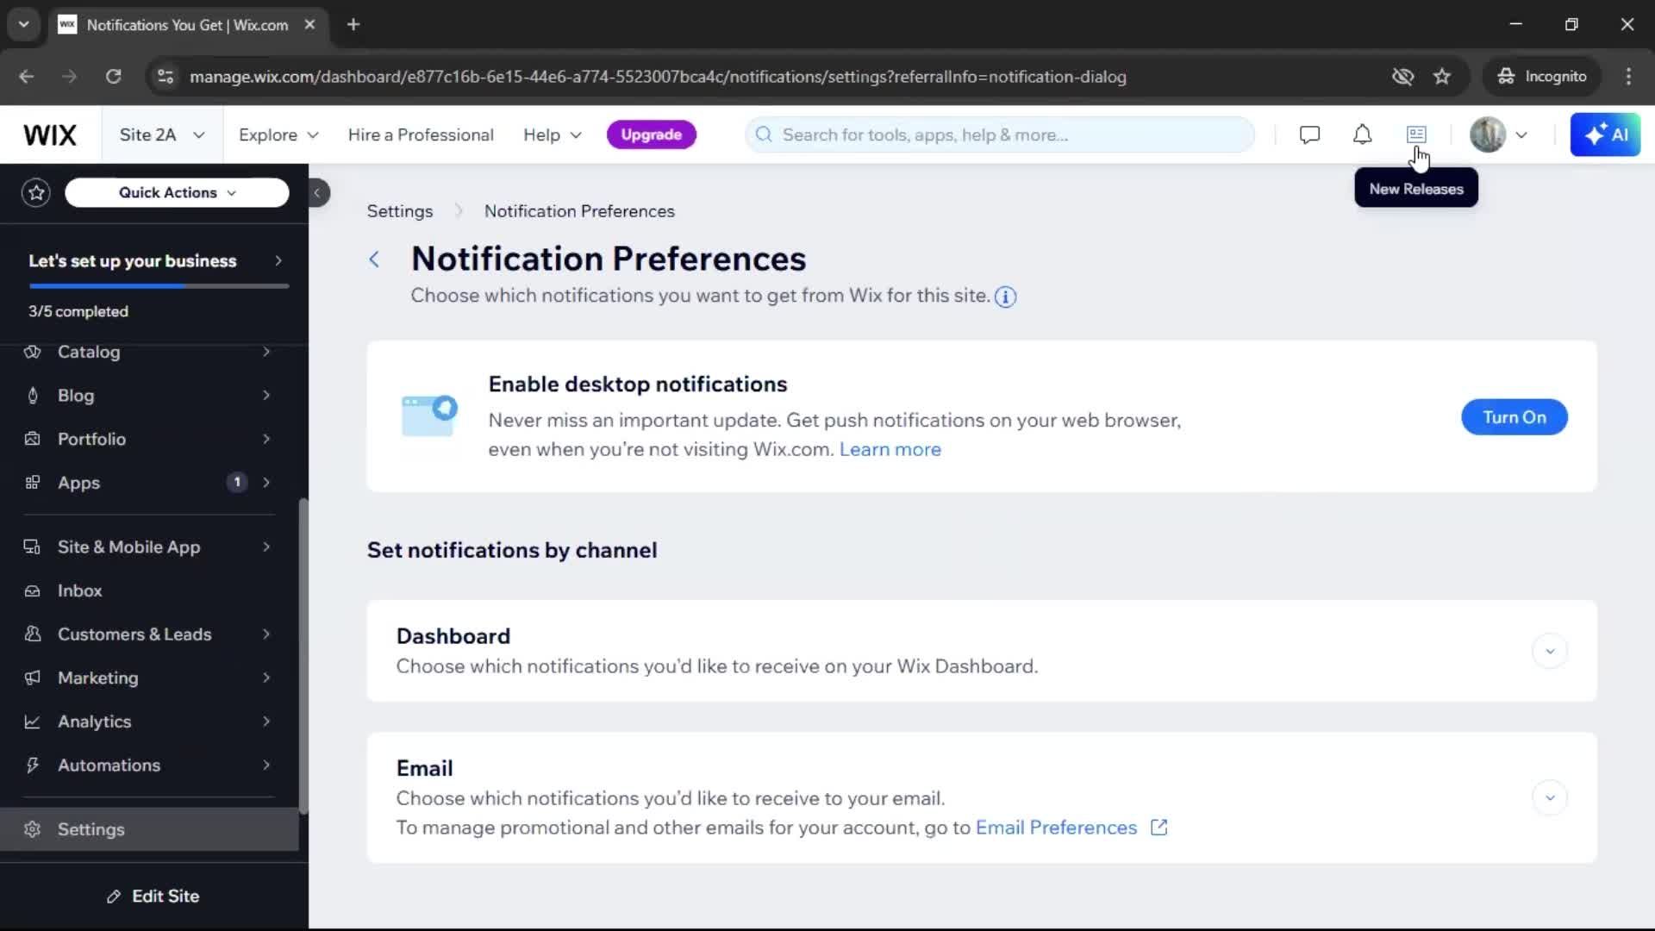
Task: Click the Automations lightning icon
Action: (33, 765)
